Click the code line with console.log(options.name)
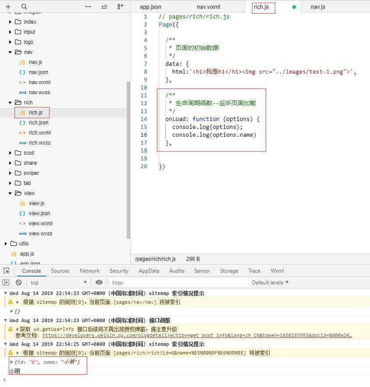The width and height of the screenshot is (370, 387). 214,135
